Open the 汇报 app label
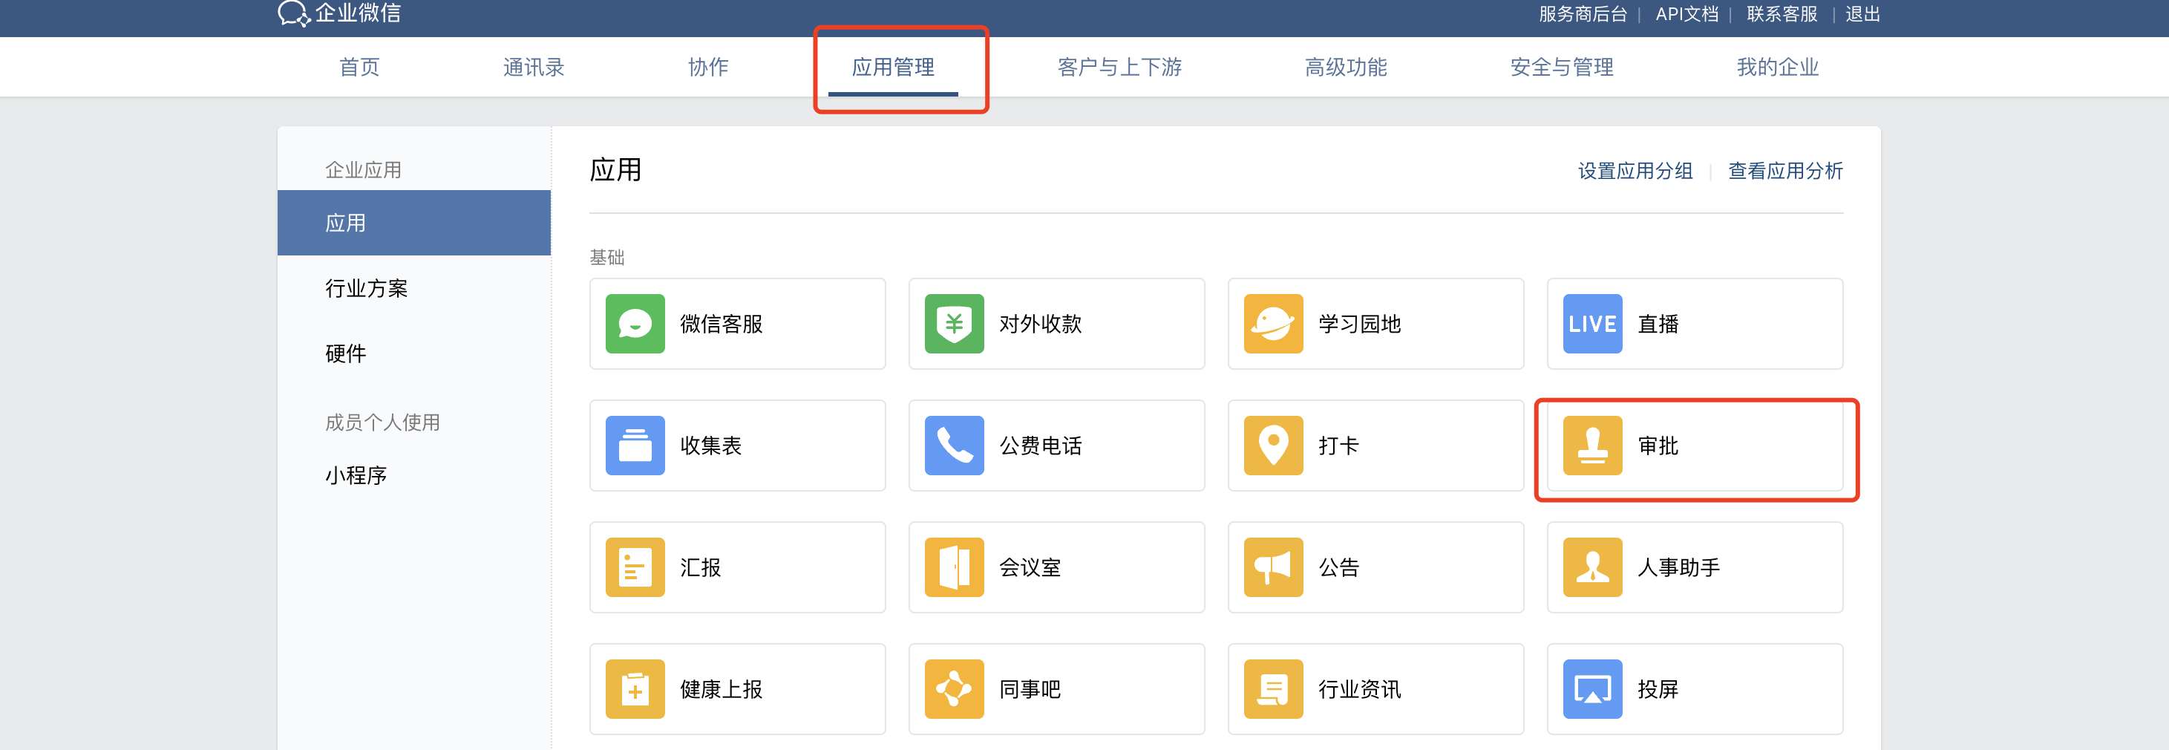This screenshot has width=2169, height=750. pyautogui.click(x=701, y=567)
